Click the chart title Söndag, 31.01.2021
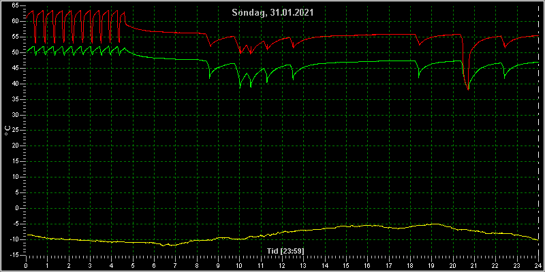This screenshot has height=272, width=545. tap(272, 13)
